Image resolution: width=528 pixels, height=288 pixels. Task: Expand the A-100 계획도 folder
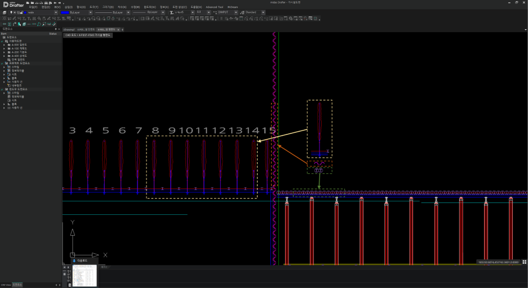[4, 48]
